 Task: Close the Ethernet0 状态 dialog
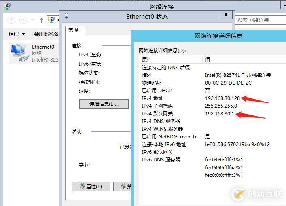(226, 15)
